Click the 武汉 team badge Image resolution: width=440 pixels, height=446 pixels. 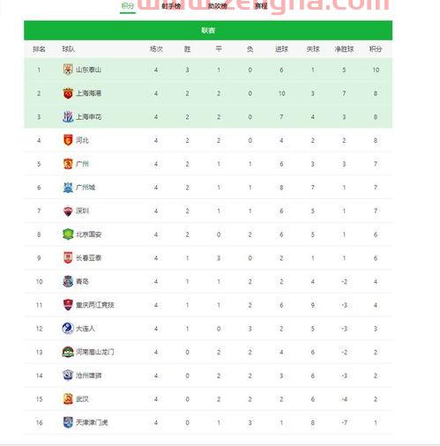click(68, 398)
